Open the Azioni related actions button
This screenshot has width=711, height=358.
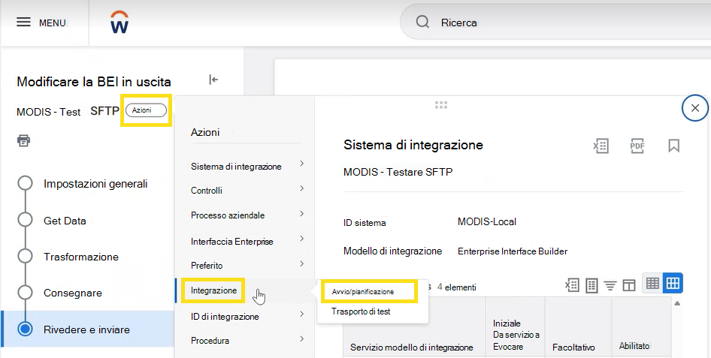pyautogui.click(x=146, y=110)
